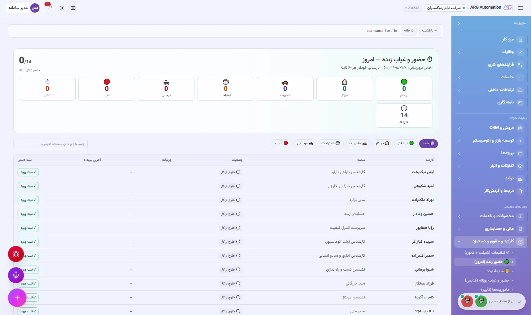Image resolution: width=531 pixels, height=315 pixels.
Task: Click the بازگشت back button
Action: click(429, 31)
